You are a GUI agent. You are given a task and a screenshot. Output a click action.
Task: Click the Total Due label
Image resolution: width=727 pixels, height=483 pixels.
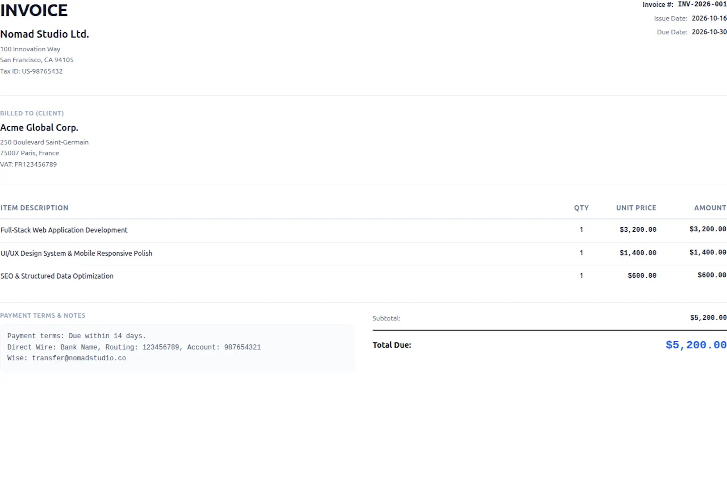tap(392, 345)
